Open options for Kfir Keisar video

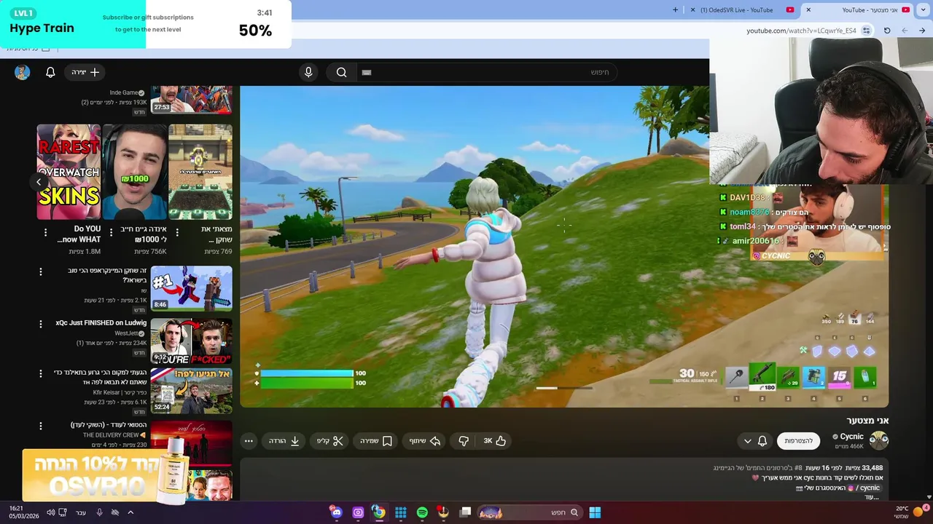click(x=41, y=374)
